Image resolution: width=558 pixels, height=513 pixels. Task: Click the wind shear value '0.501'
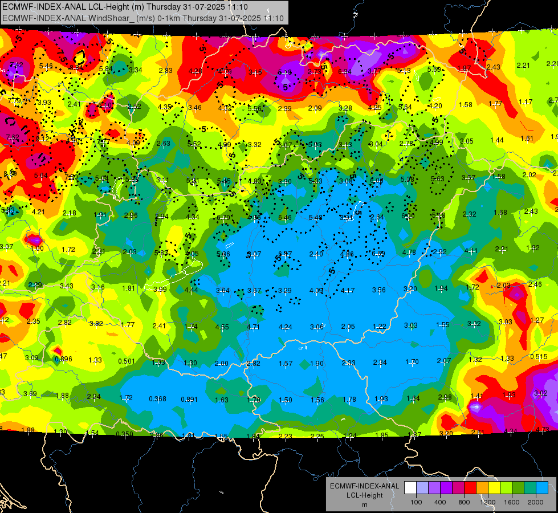(x=127, y=361)
